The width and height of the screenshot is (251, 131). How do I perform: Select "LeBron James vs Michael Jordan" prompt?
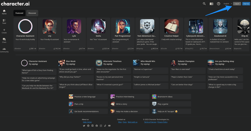[x=151, y=86]
